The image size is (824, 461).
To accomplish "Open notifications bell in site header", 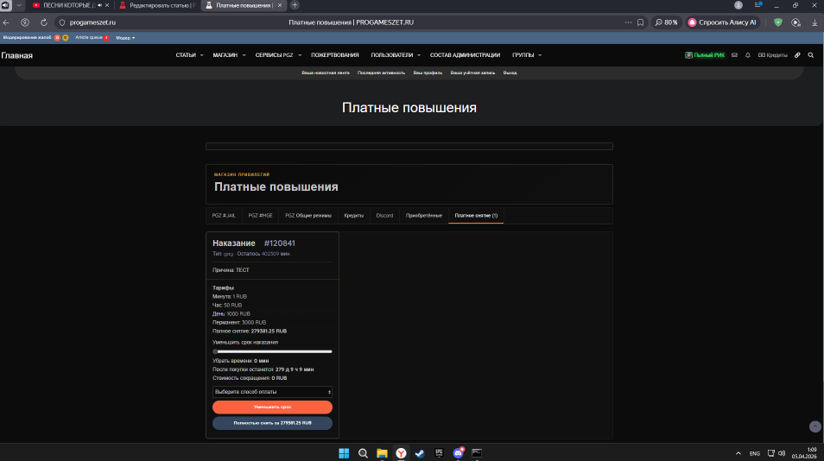I will pyautogui.click(x=747, y=55).
